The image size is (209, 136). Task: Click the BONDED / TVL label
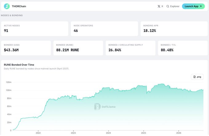coord(168,45)
